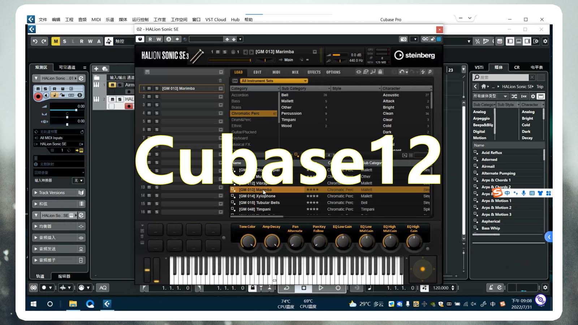578x325 pixels.
Task: Switch to the CR tab in right zone
Action: pos(517,67)
